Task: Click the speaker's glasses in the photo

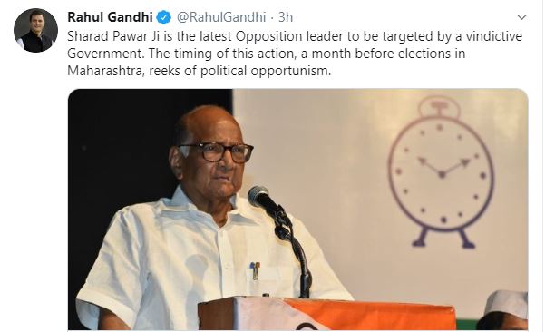Action: [x=217, y=151]
